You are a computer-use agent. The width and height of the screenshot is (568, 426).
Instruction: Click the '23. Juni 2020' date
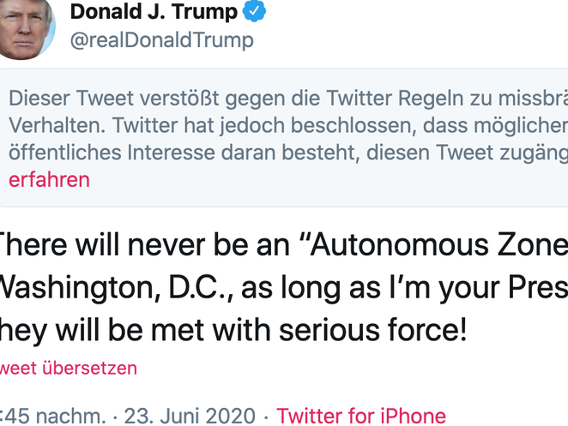coord(189,417)
